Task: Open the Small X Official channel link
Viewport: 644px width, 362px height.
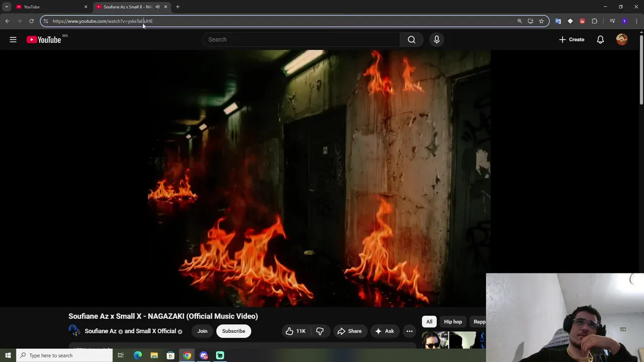Action: click(156, 331)
